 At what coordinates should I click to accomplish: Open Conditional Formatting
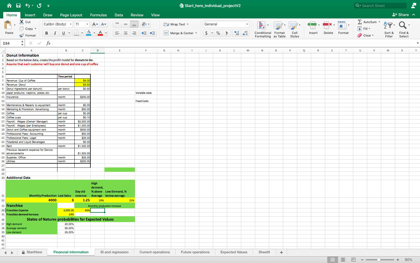point(262,29)
